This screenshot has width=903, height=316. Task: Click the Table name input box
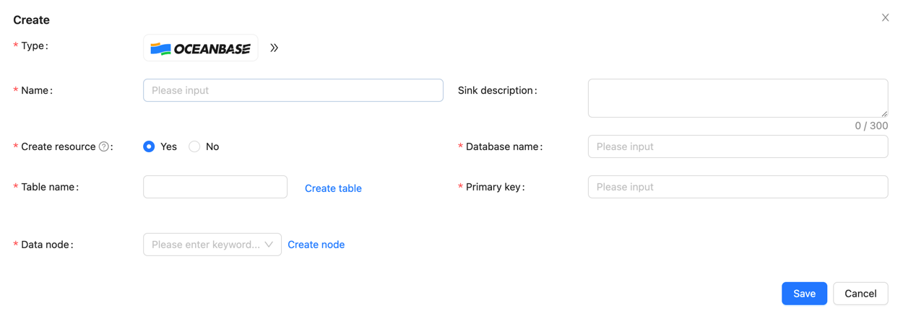(215, 187)
